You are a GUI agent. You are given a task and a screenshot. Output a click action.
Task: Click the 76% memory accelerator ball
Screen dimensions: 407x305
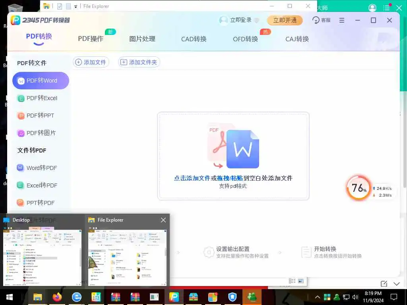[359, 188]
